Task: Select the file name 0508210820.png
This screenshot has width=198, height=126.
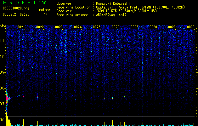Action: (x=16, y=8)
